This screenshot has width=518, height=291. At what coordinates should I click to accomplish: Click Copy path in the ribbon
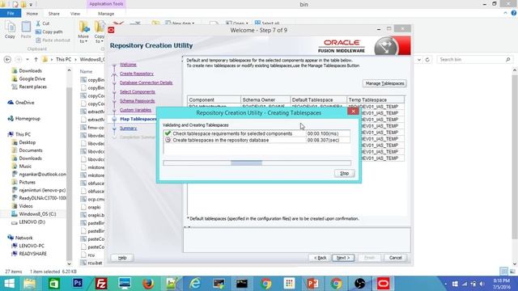49,32
